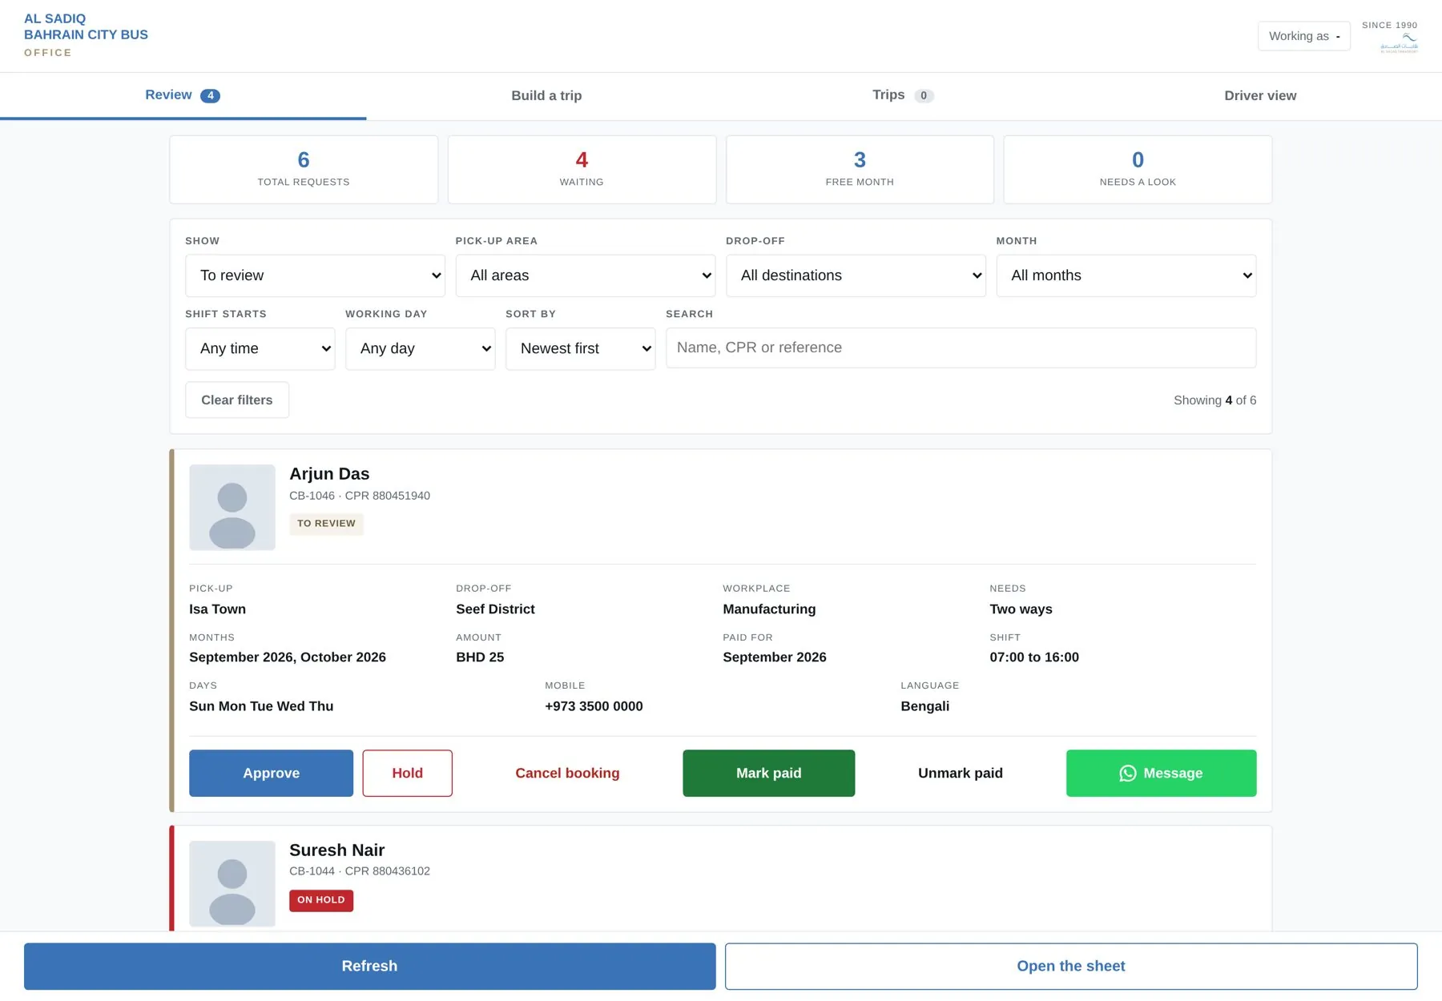Screen dimensions: 1442x1001
Task: Open the Trips tab
Action: pos(903,95)
